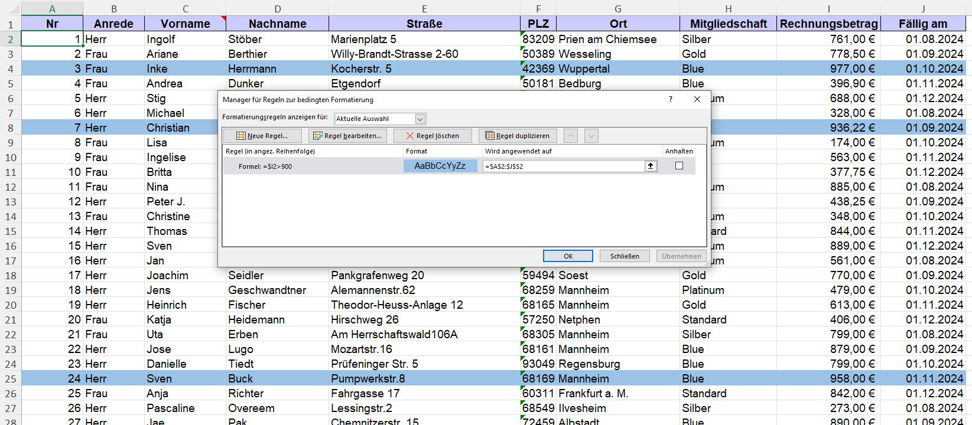Click the Geschwandtner cell
972x425 pixels.
click(x=278, y=290)
